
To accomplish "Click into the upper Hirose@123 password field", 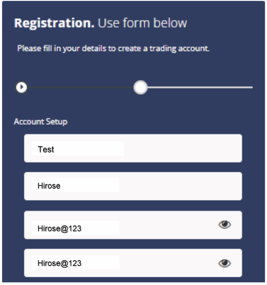I will (163, 225).
